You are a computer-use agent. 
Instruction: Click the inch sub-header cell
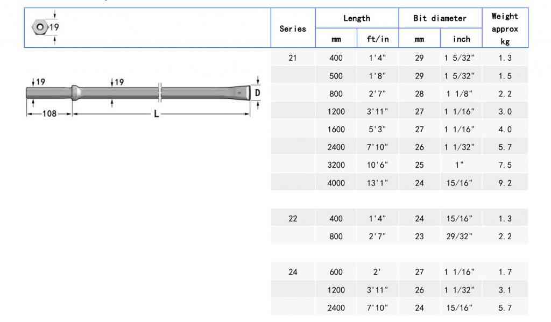461,39
